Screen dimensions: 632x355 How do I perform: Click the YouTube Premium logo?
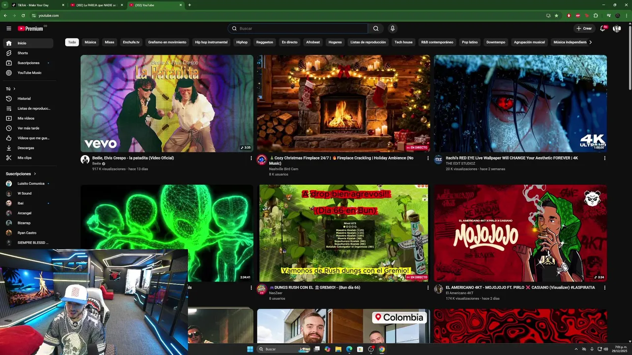click(31, 29)
